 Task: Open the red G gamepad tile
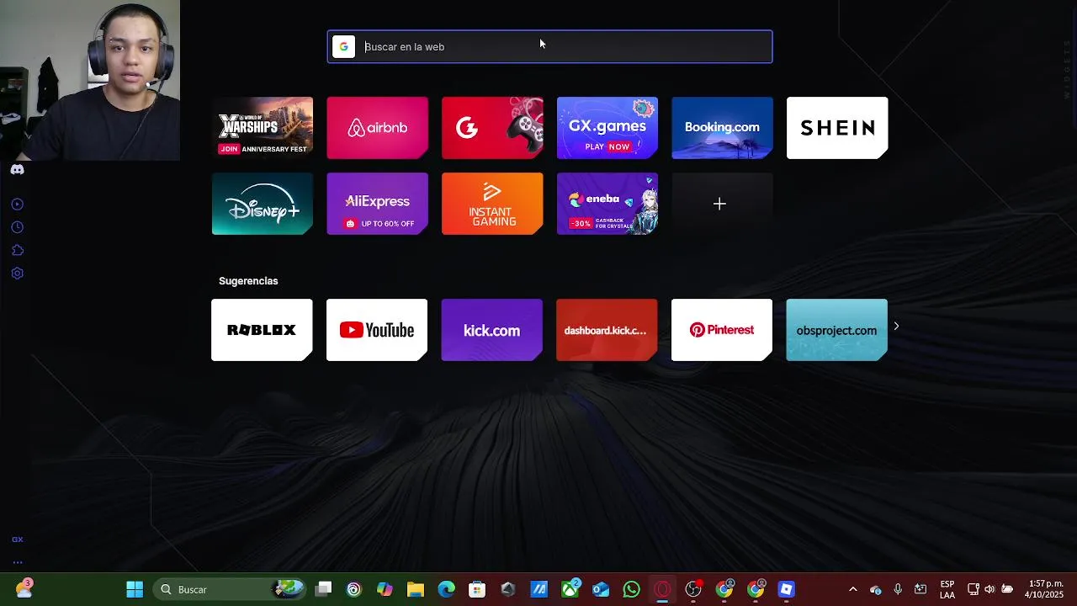tap(492, 127)
